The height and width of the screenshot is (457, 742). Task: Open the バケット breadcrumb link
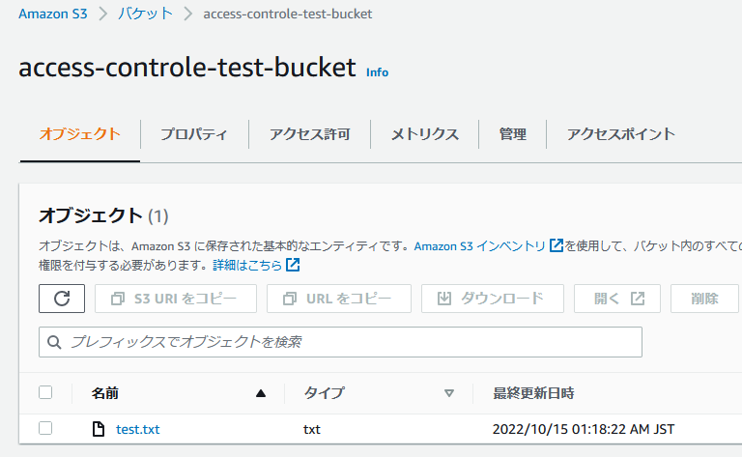tap(145, 14)
